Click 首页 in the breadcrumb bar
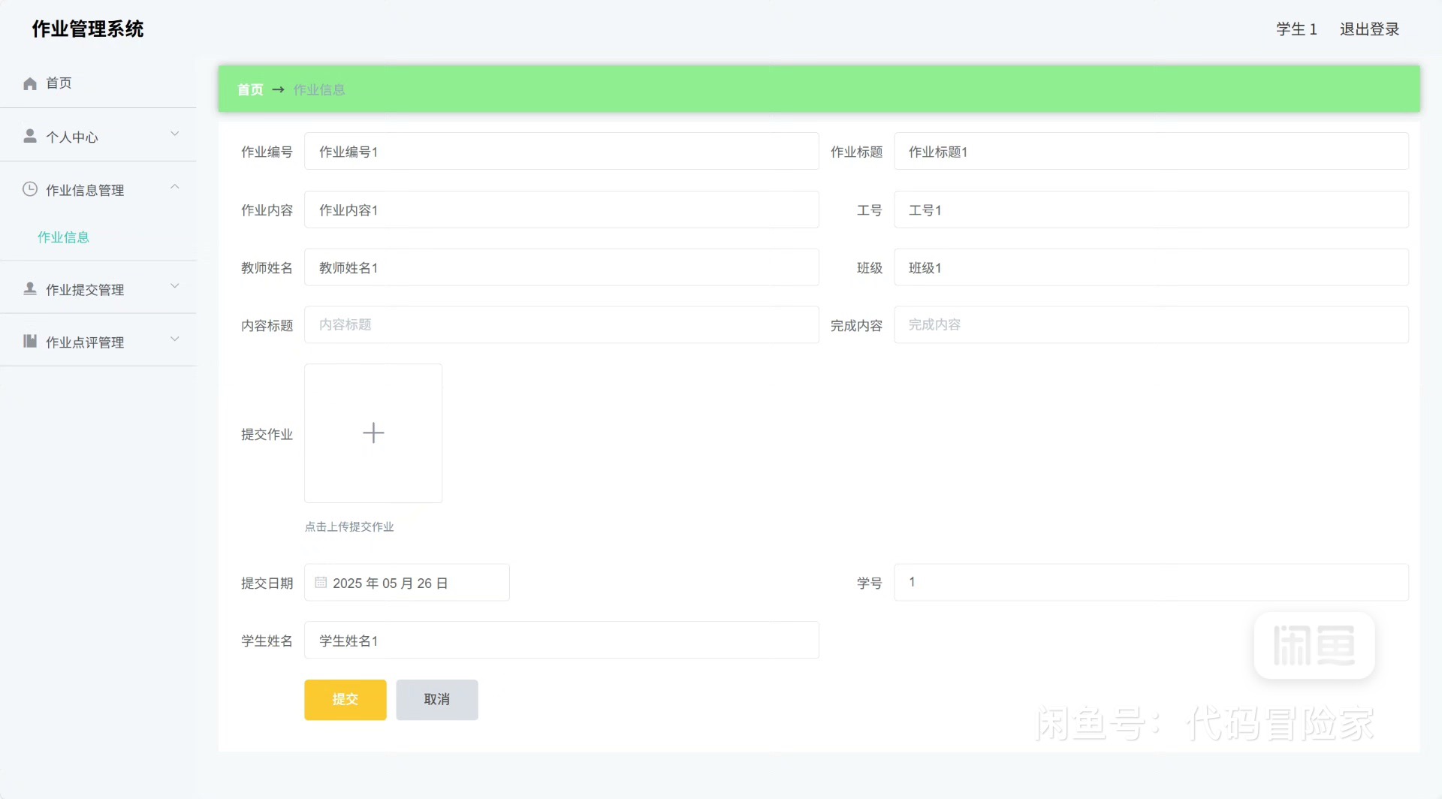The width and height of the screenshot is (1442, 799). click(250, 90)
